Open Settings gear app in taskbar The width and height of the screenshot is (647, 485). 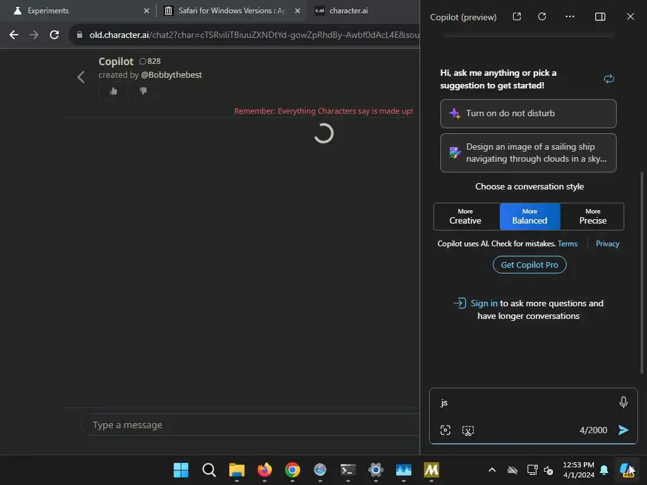tap(376, 470)
